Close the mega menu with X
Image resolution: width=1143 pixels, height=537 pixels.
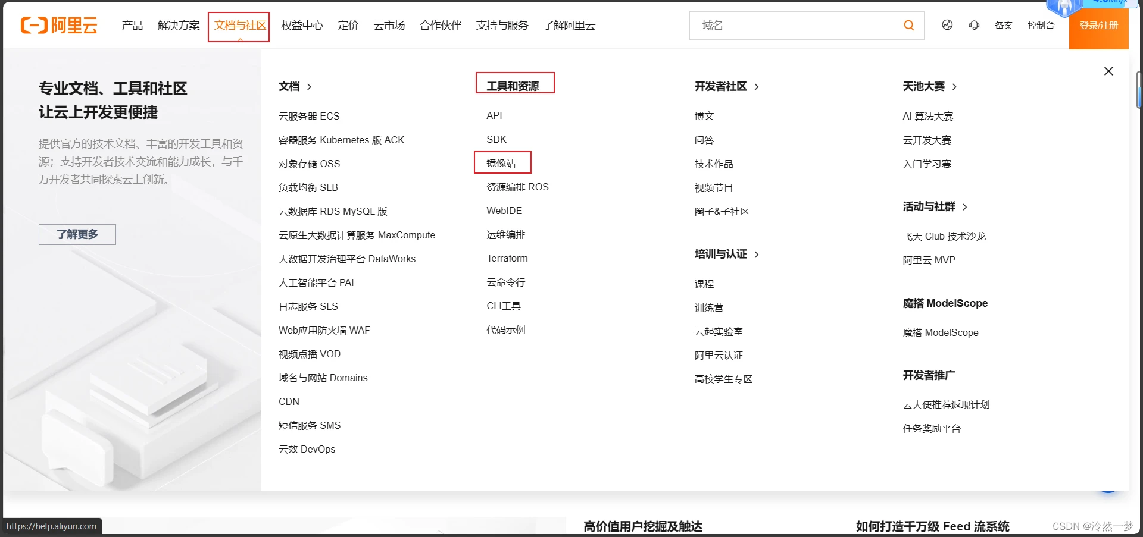[1108, 71]
